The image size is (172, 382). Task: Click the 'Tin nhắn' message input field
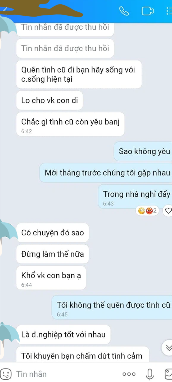[x=66, y=374]
